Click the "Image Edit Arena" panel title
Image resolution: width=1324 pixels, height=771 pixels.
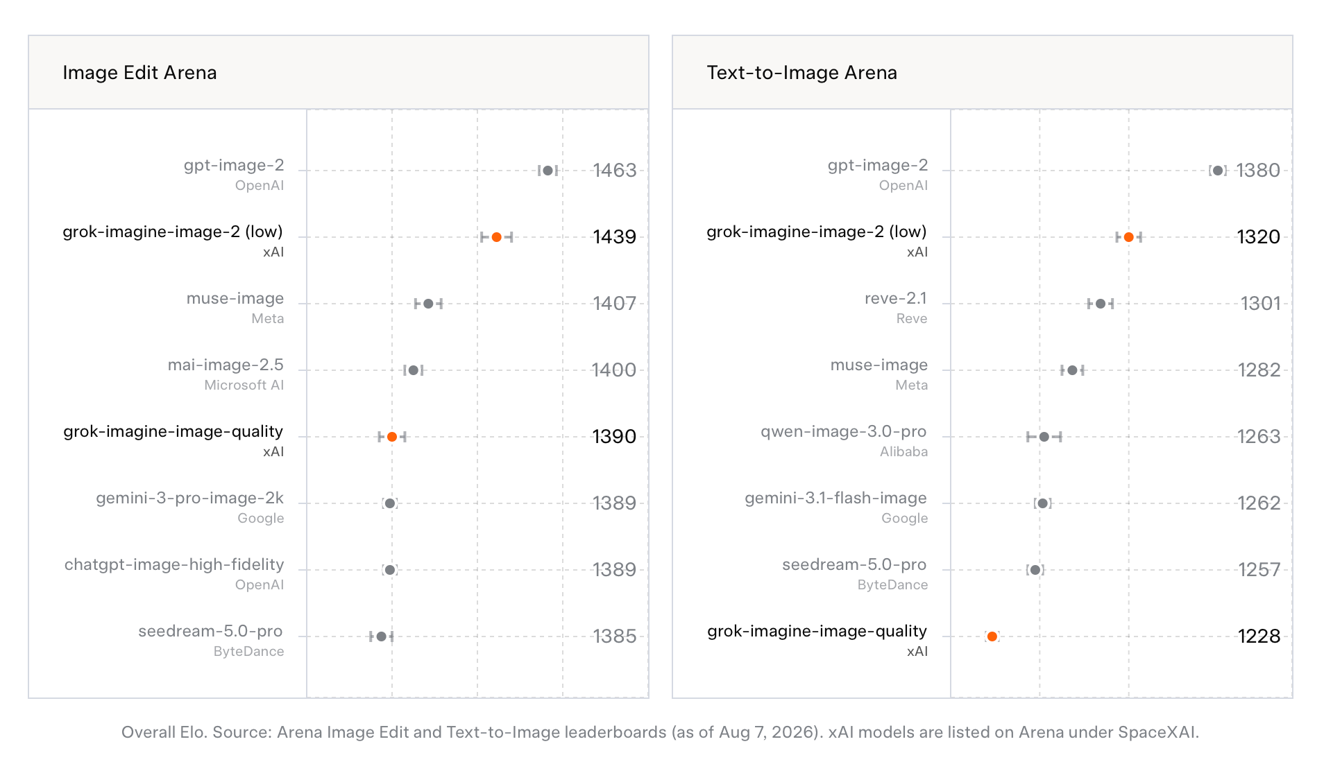point(139,73)
